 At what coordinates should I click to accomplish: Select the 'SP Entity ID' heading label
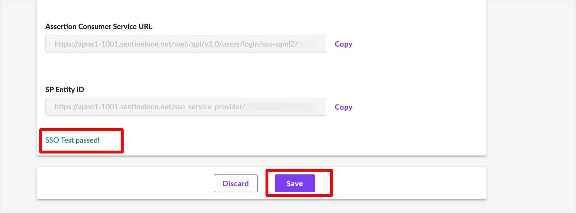tap(65, 90)
